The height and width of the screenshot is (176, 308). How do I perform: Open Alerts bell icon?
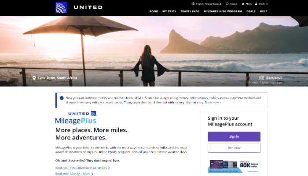[x=243, y=4]
